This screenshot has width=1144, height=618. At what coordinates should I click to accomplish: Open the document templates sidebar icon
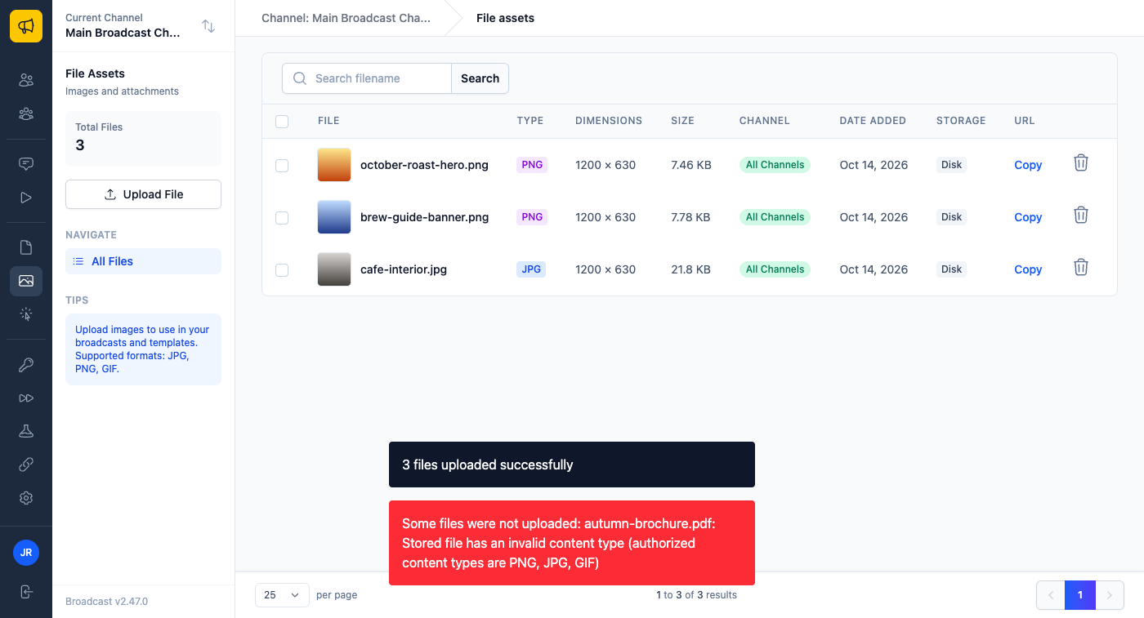click(x=26, y=247)
